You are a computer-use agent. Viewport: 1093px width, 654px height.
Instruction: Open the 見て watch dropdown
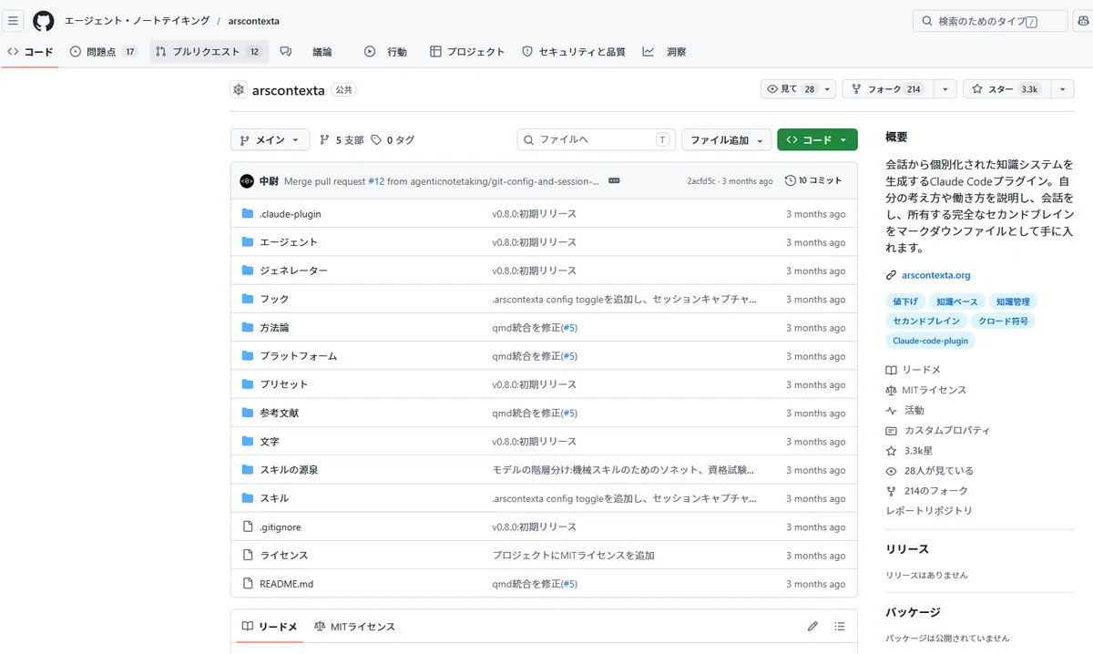point(799,89)
